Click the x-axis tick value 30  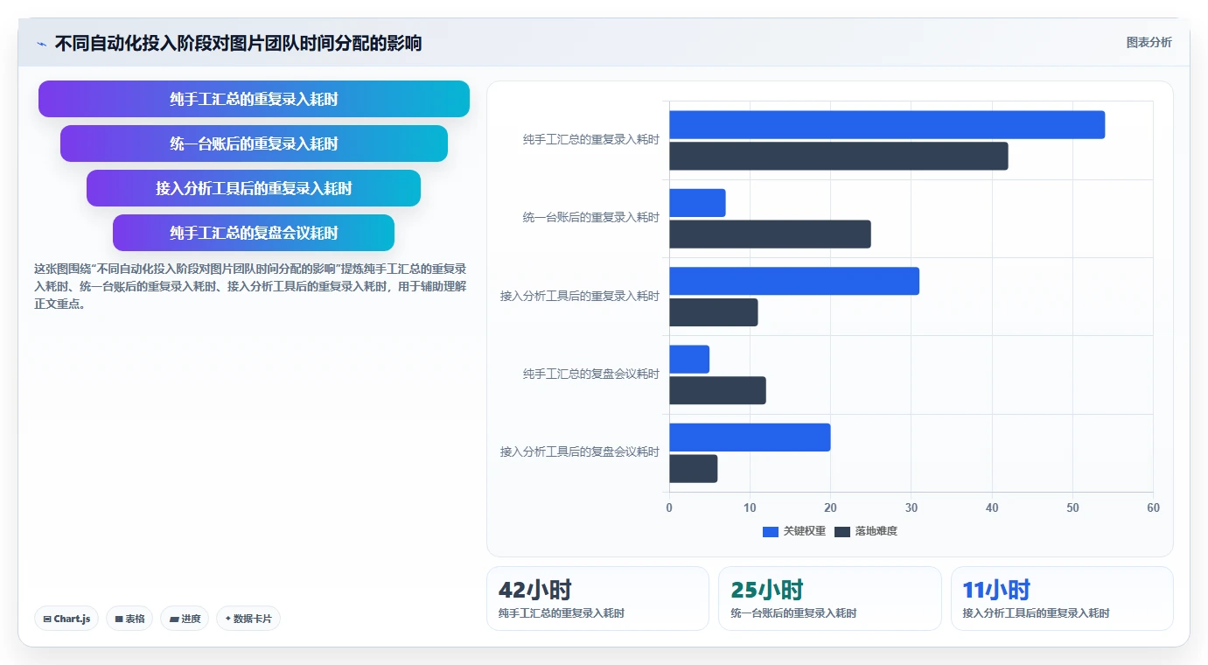pyautogui.click(x=911, y=507)
